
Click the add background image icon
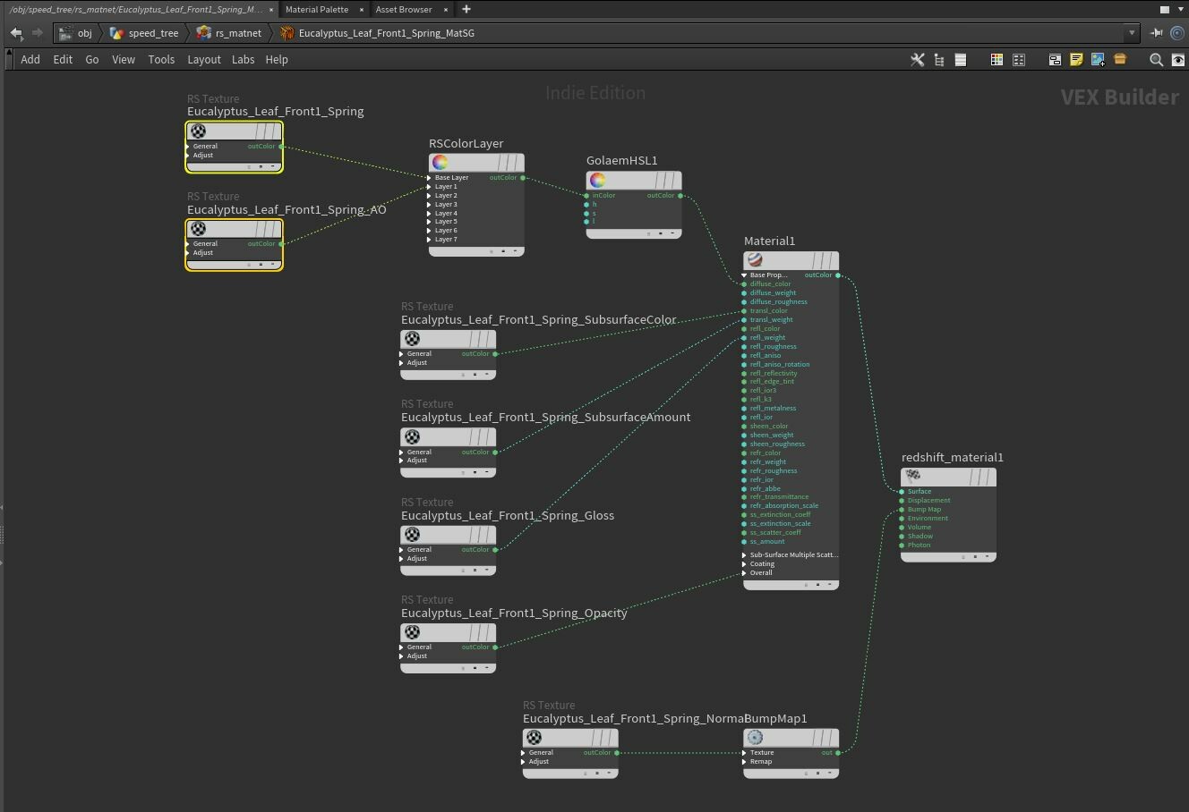[x=1098, y=60]
